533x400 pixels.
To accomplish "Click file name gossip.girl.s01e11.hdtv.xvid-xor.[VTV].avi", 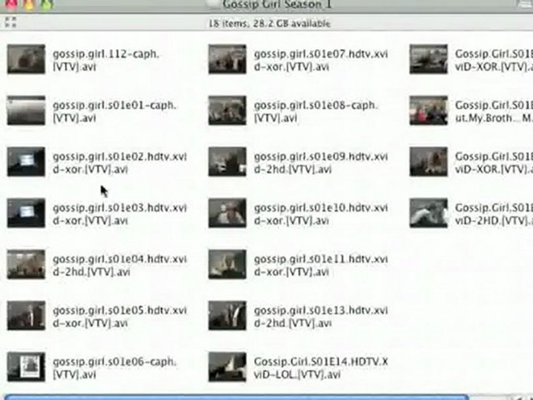I will point(321,266).
